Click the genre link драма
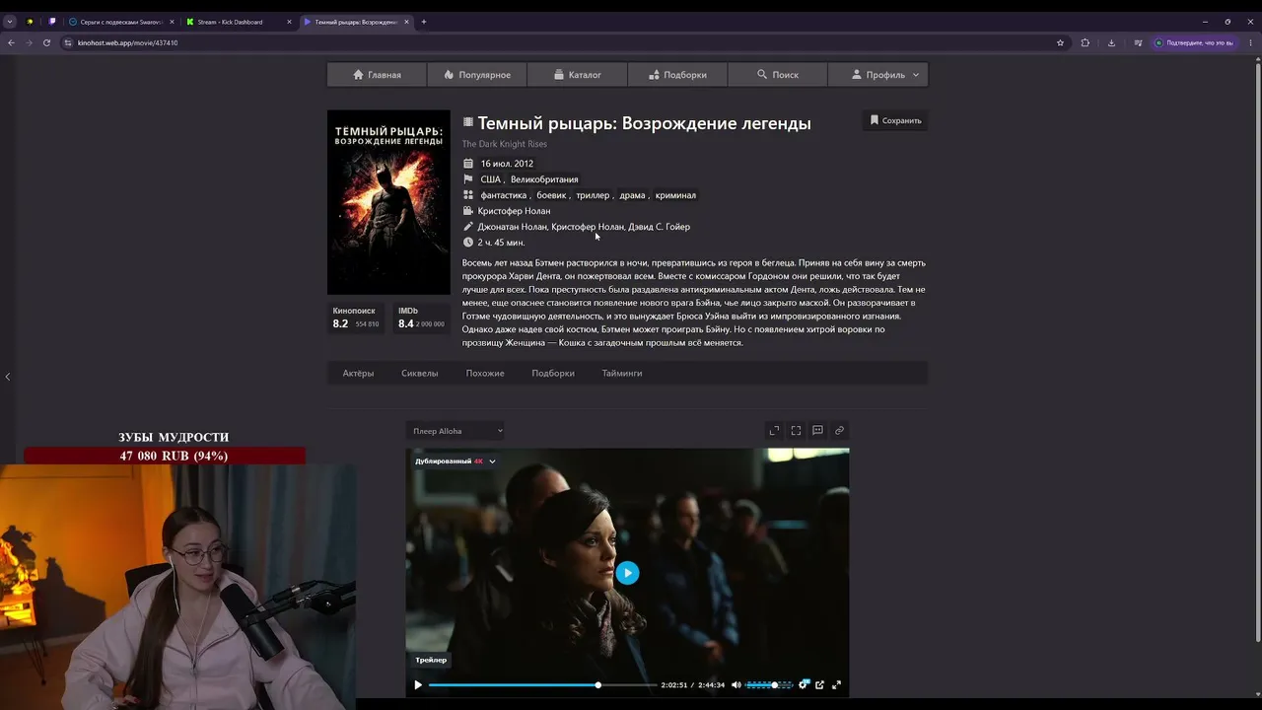The image size is (1262, 710). [632, 195]
